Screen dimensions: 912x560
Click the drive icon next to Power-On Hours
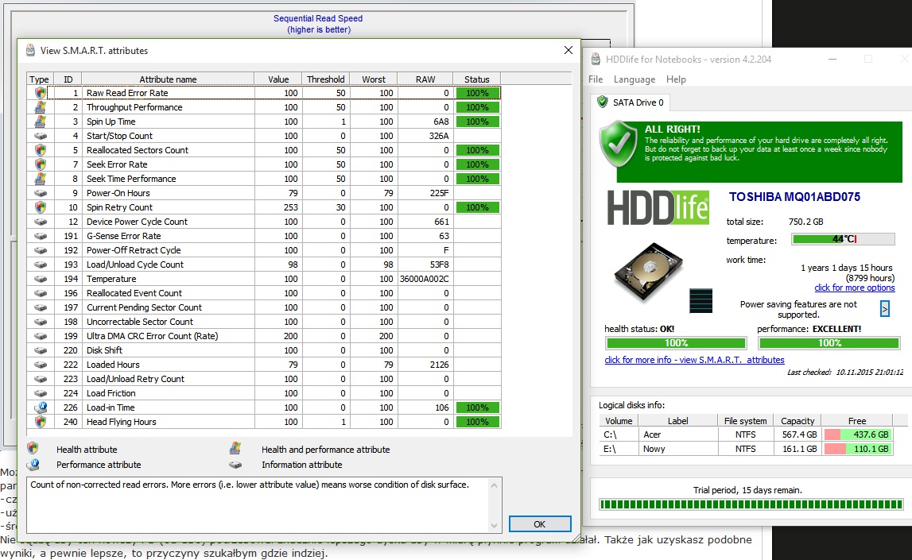(39, 193)
